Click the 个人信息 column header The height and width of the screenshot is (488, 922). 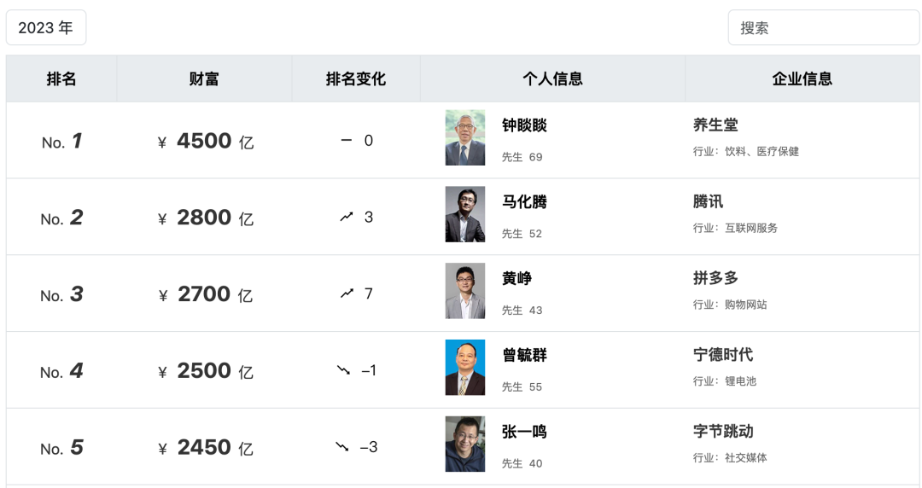point(552,79)
